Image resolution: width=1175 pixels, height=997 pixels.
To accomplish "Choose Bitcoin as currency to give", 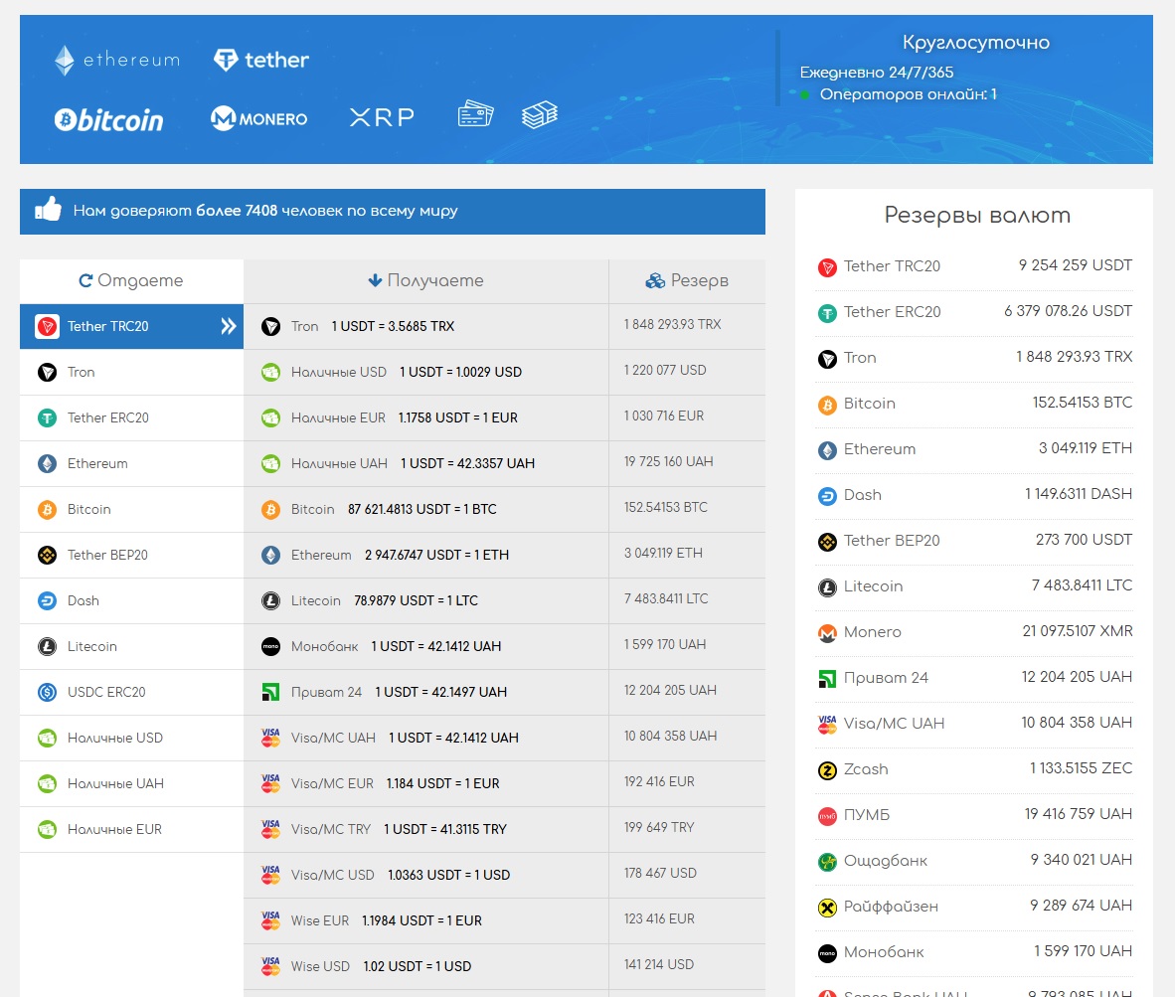I will pyautogui.click(x=88, y=509).
